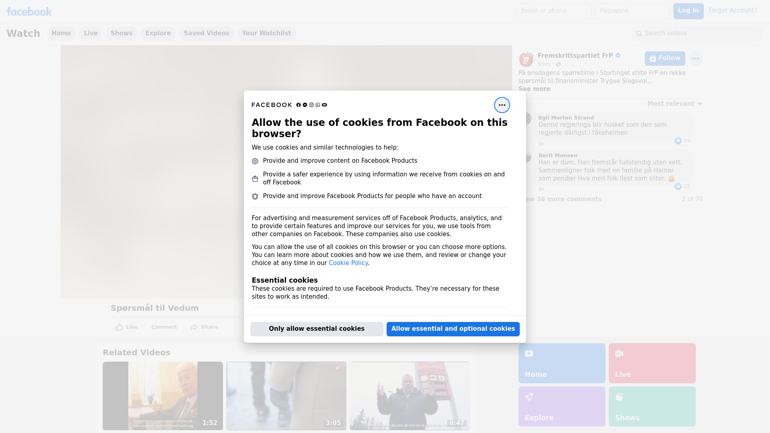
Task: Open the Live tile with camera icon
Action: [652, 363]
